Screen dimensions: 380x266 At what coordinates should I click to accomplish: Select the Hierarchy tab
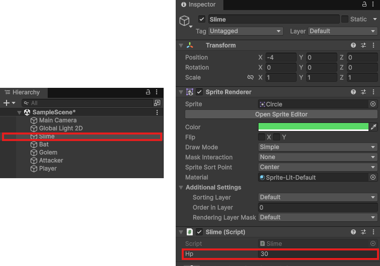click(x=24, y=92)
